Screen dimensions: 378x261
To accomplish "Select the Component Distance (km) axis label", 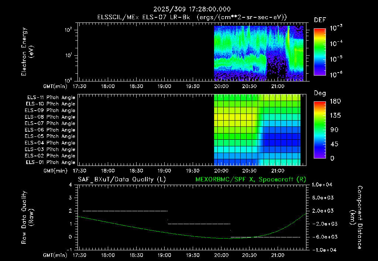I will click(356, 217).
